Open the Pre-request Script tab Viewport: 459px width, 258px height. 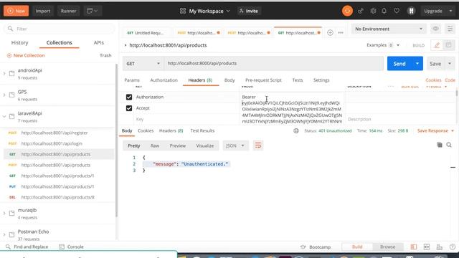click(x=263, y=80)
